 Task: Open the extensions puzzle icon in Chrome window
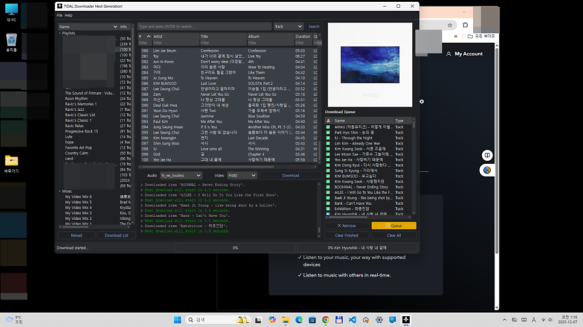click(x=465, y=25)
